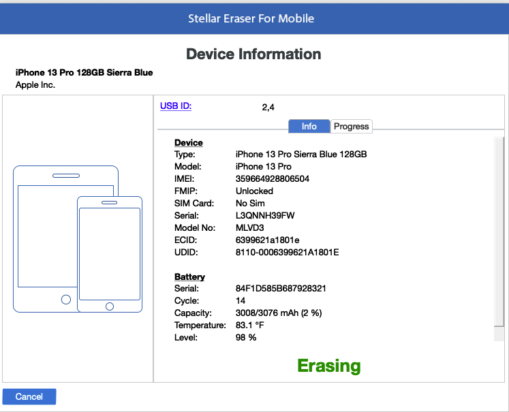This screenshot has width=509, height=412.
Task: Click the device serial L3QNNH39FW
Action: coord(265,215)
